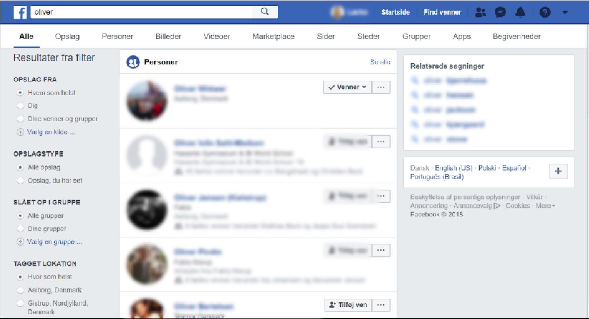This screenshot has height=319, width=589.
Task: Open Vilkår footer link
Action: pyautogui.click(x=534, y=197)
